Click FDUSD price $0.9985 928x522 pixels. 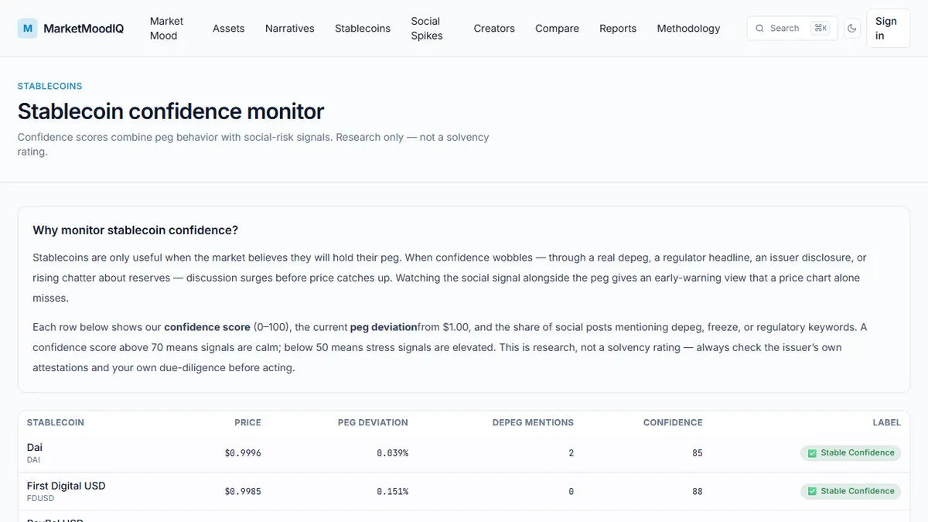pos(243,491)
